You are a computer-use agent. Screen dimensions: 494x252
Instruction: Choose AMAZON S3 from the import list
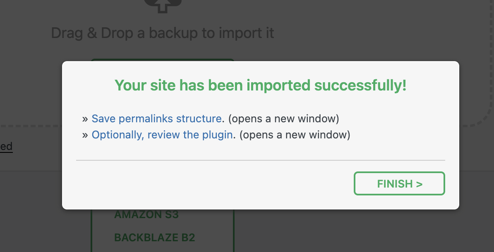coord(146,215)
